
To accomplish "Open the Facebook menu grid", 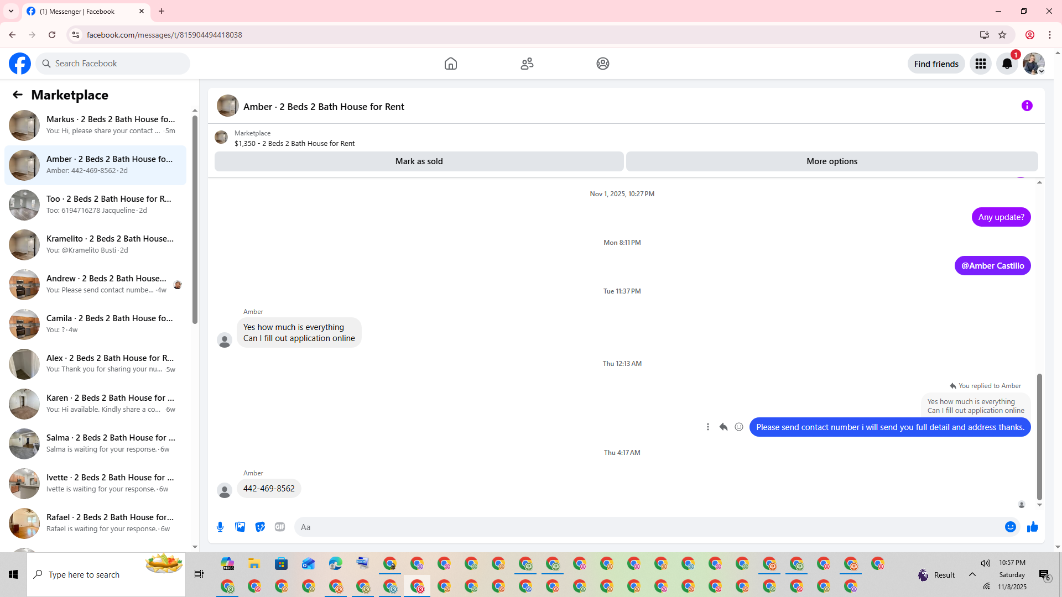I will click(980, 64).
